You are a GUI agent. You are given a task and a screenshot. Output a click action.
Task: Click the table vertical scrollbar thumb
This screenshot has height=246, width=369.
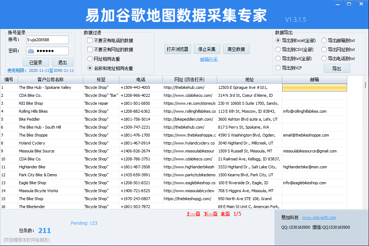(x=365, y=85)
